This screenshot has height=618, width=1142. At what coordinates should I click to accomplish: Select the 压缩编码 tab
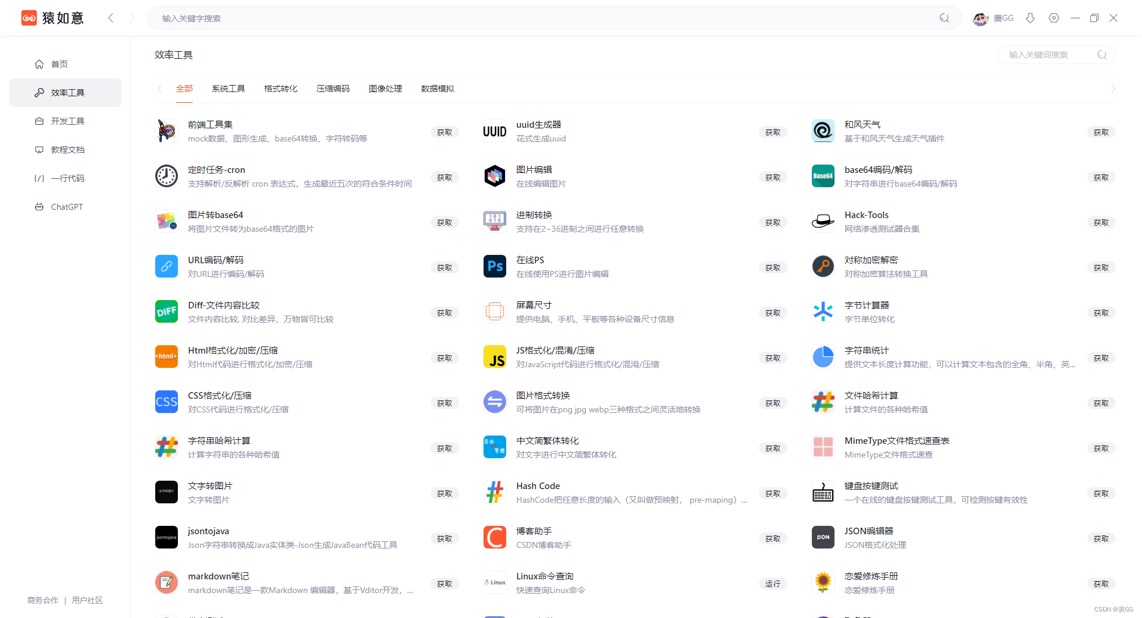[x=333, y=89]
